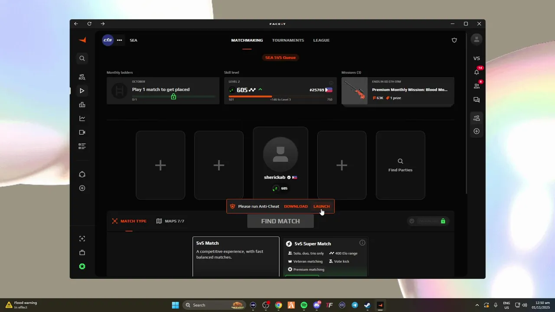Open the video camera highlights icon
555x312 pixels.
(82, 132)
